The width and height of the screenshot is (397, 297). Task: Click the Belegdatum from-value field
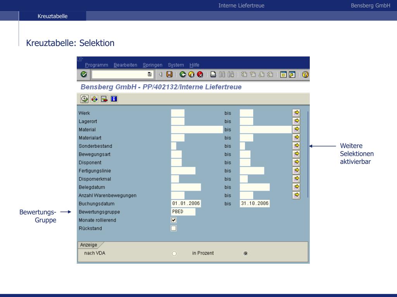click(x=186, y=187)
